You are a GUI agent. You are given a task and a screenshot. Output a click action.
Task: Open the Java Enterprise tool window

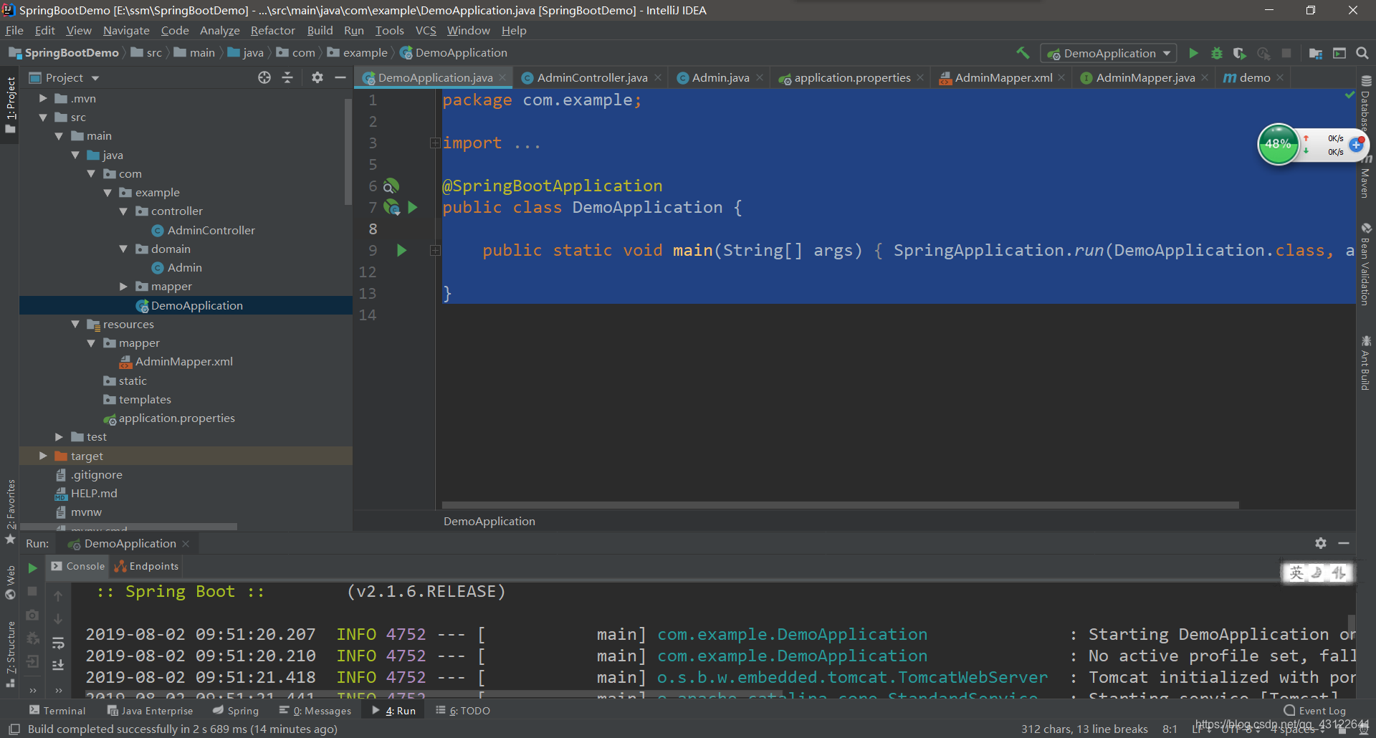(x=150, y=711)
